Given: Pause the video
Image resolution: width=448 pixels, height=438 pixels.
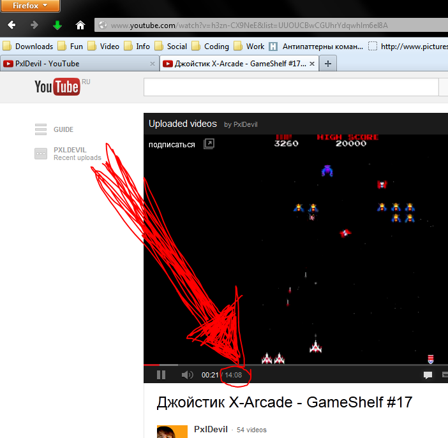Looking at the screenshot, I should pos(161,375).
